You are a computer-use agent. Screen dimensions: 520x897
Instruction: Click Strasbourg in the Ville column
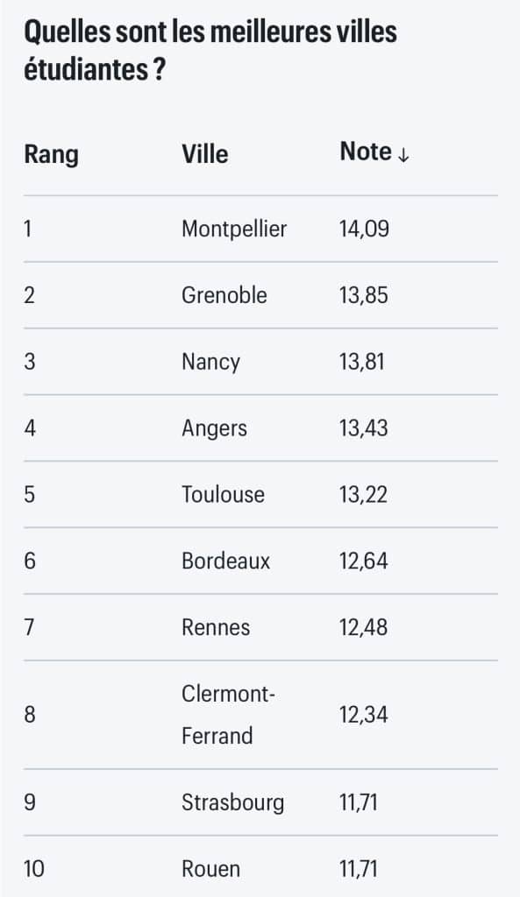[x=233, y=802]
